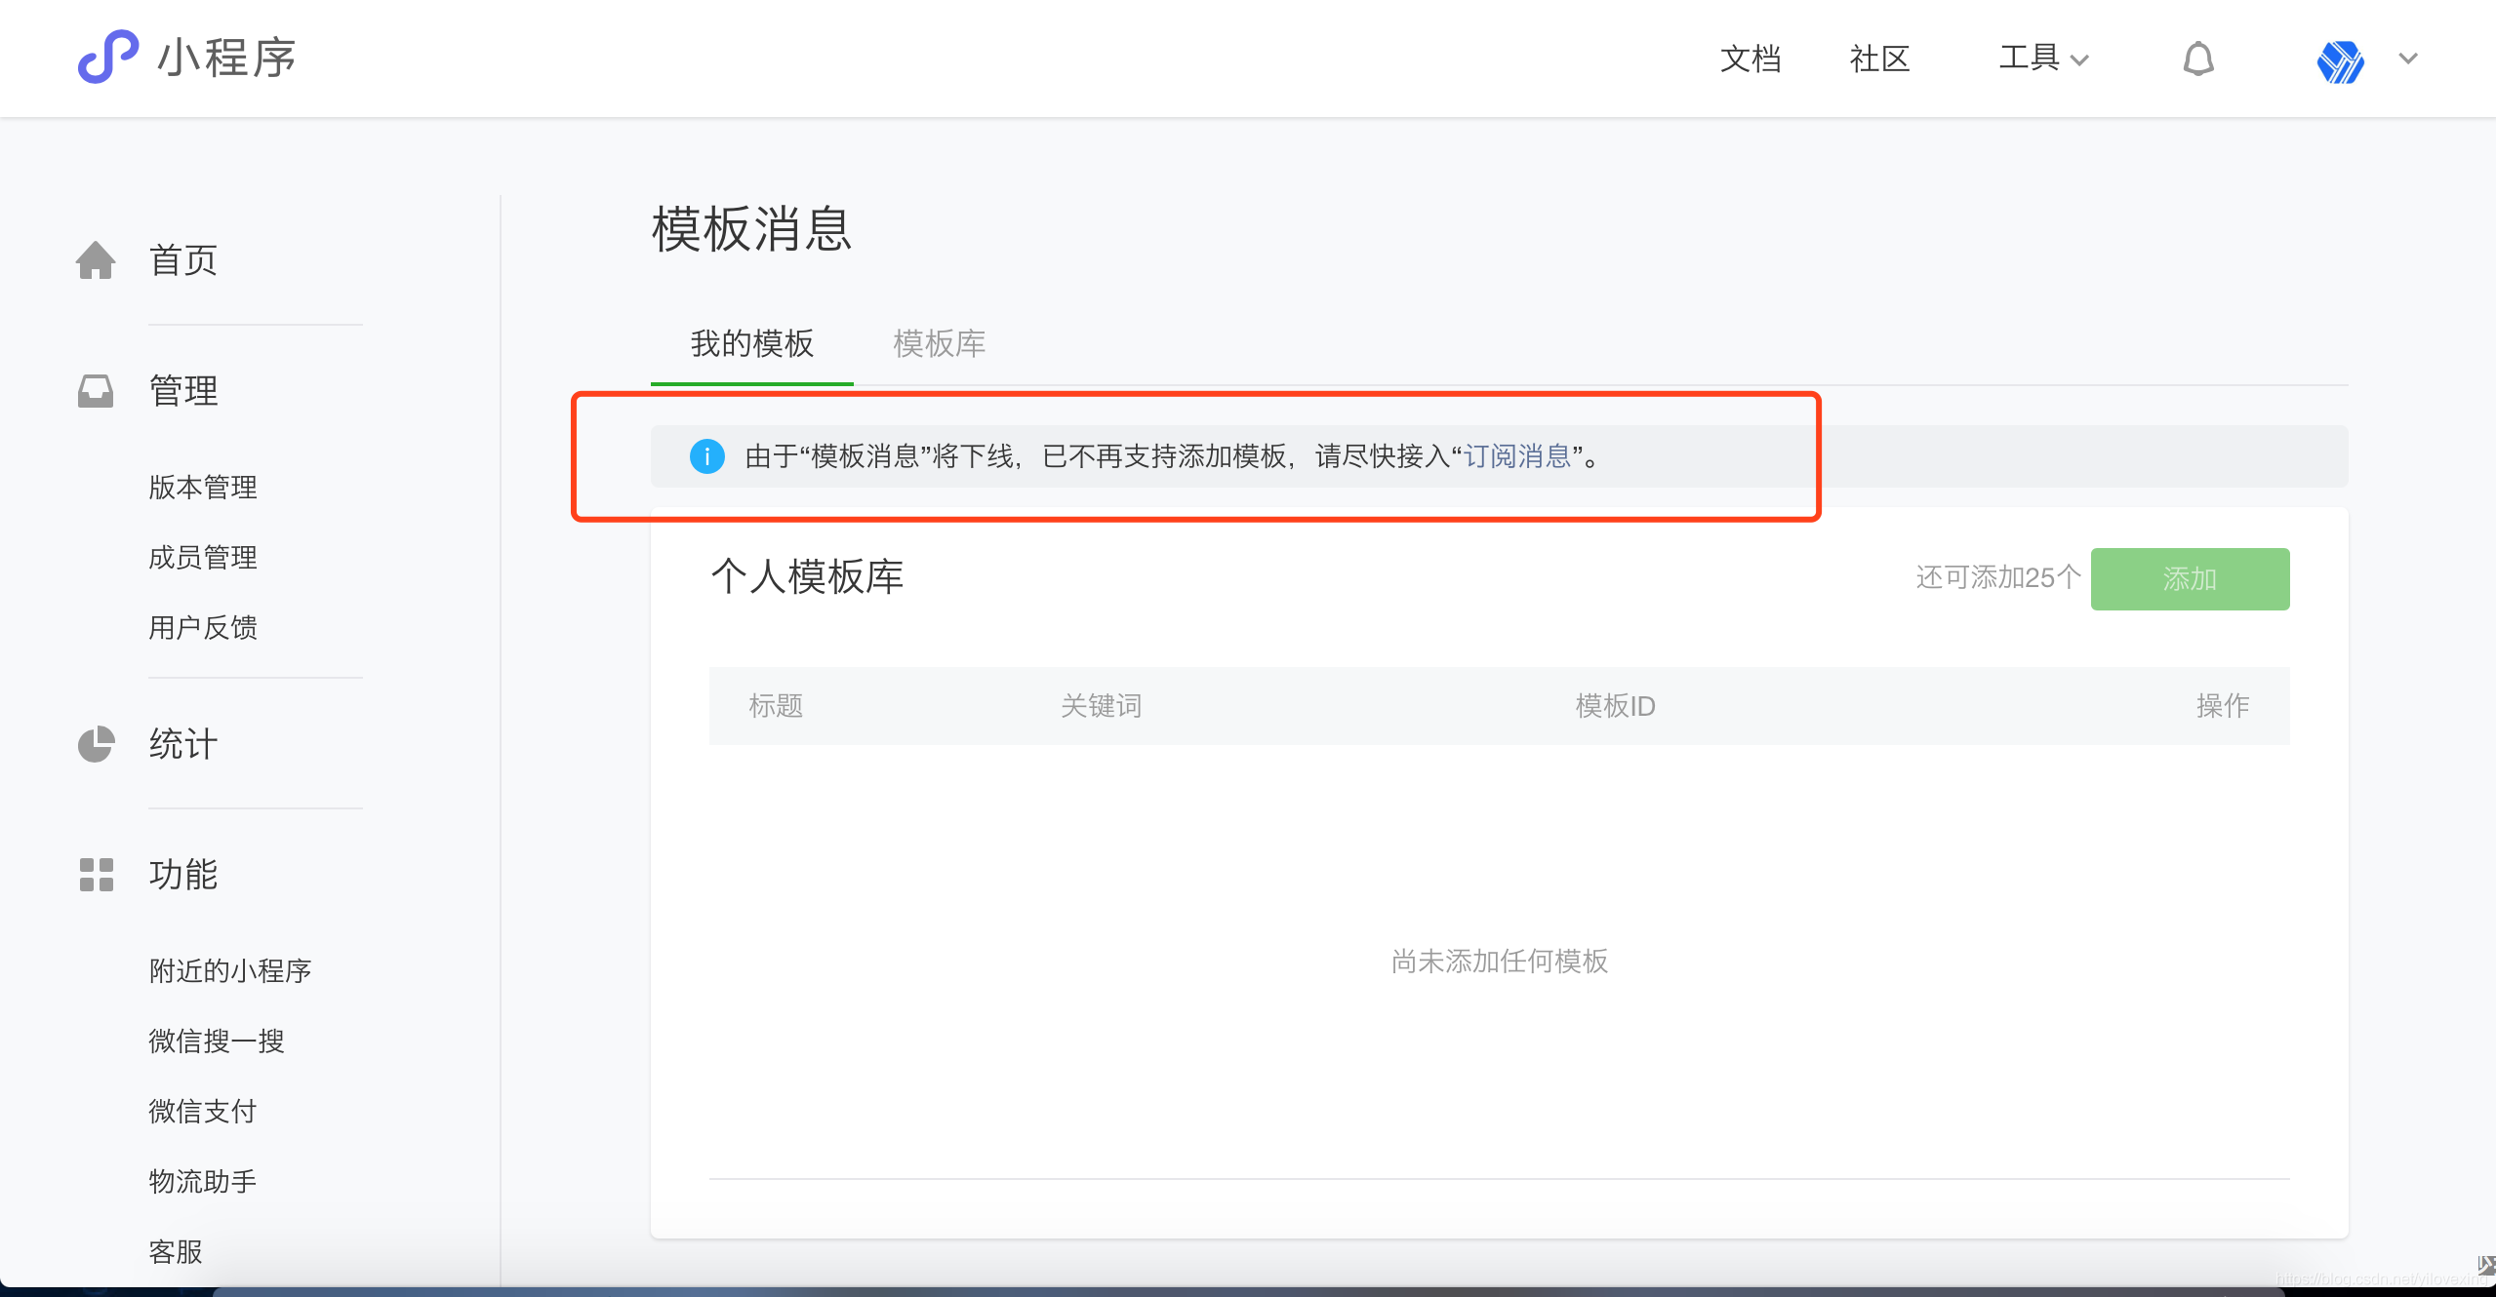Select 管理 section in sidebar
The width and height of the screenshot is (2496, 1297).
pos(182,391)
